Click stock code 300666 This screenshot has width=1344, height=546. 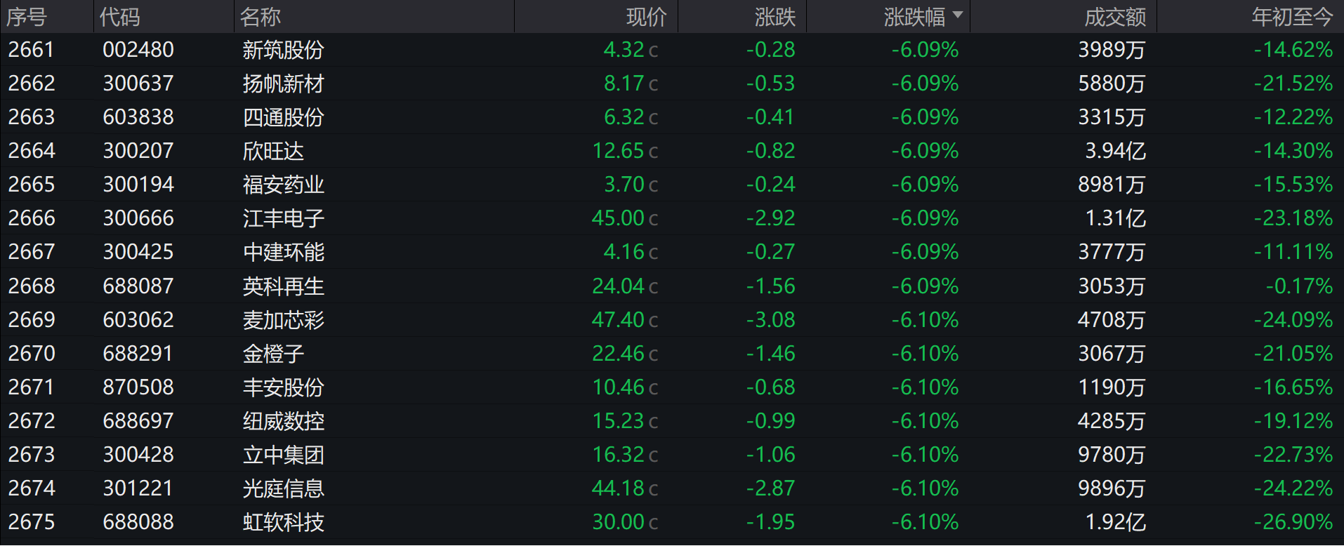coord(138,218)
